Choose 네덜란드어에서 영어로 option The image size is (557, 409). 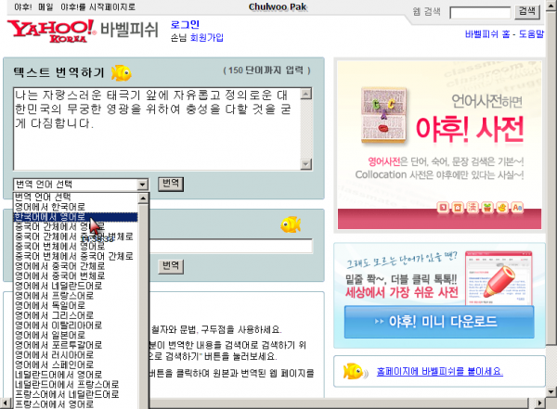tap(76, 375)
